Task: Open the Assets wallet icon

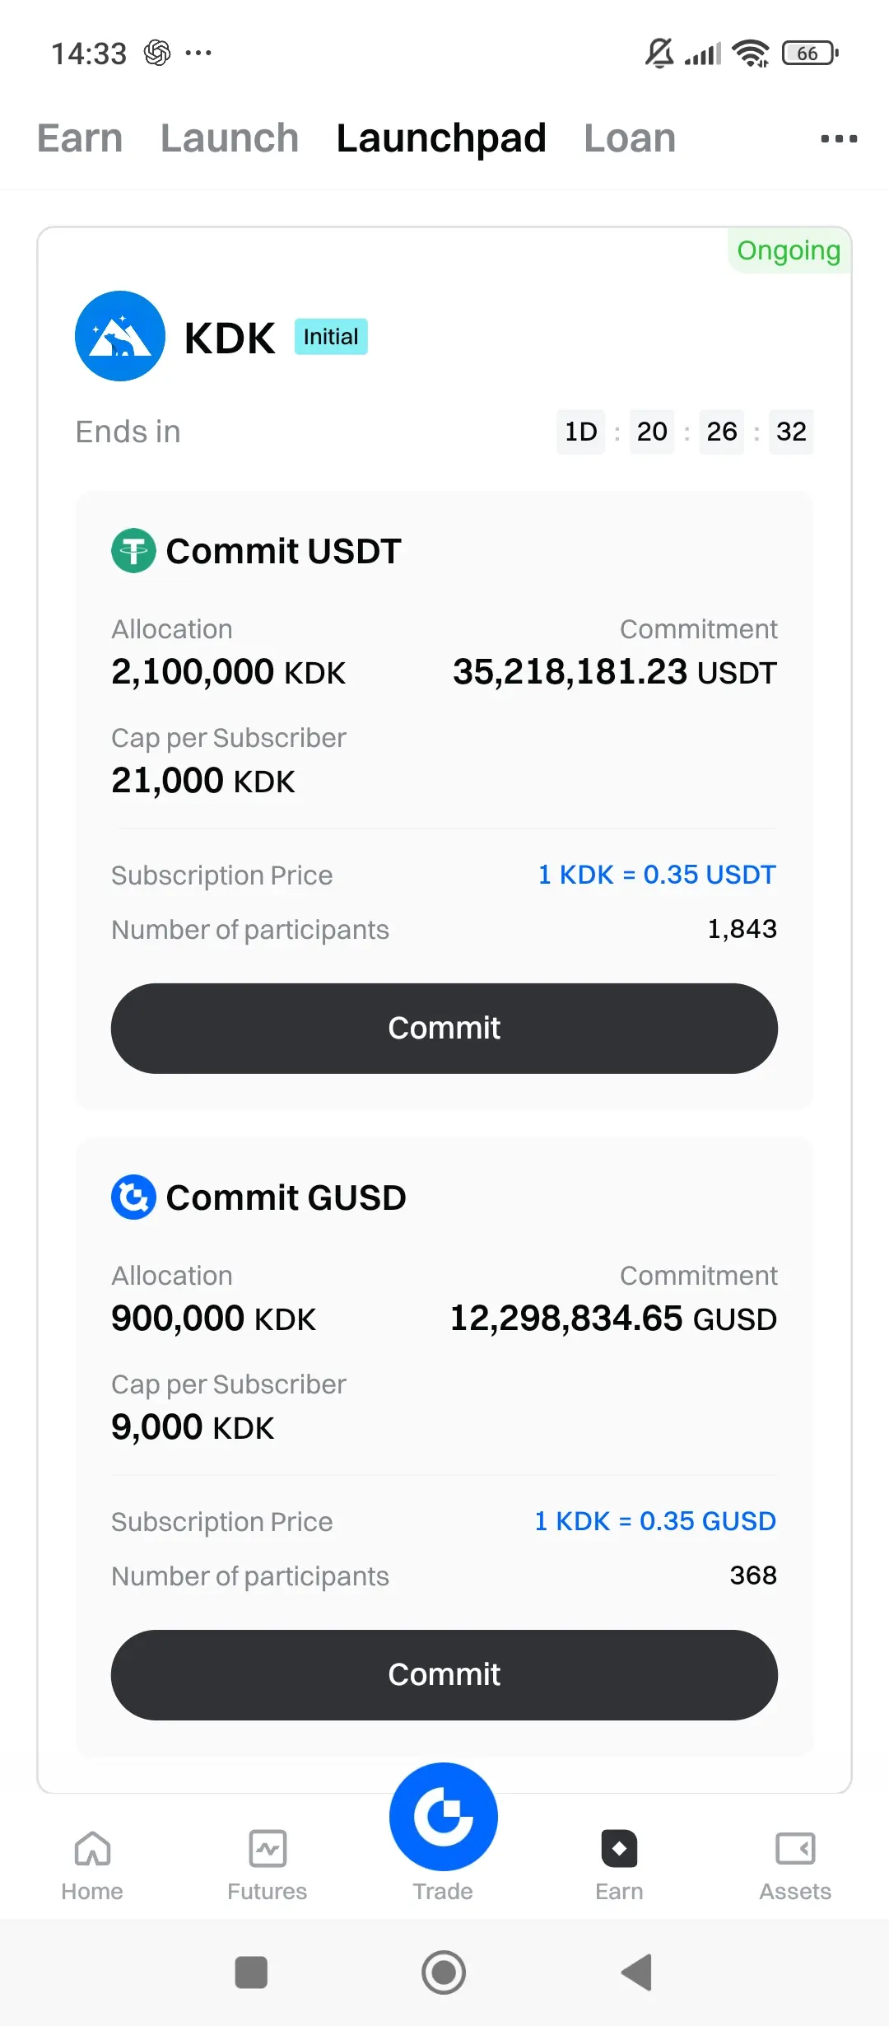Action: point(795,1849)
